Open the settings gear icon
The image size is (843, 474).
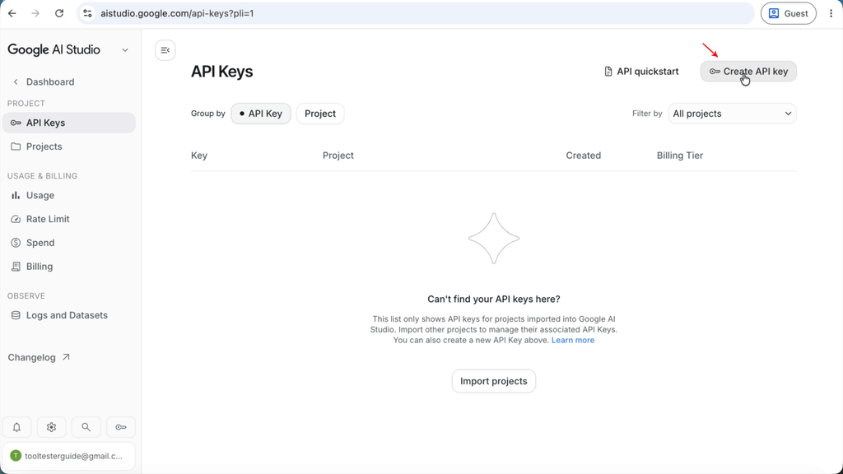point(51,427)
